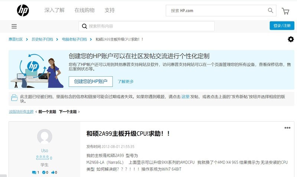Open the shopping cart
The height and width of the screenshot is (177, 297).
pyautogui.click(x=285, y=11)
